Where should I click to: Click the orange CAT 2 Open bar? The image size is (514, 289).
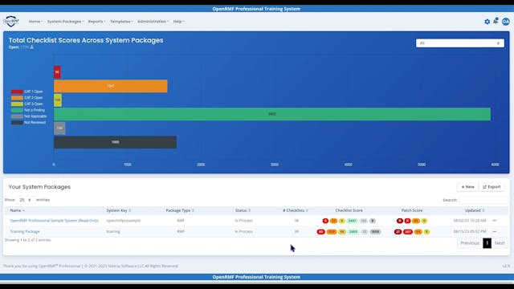[x=111, y=86]
